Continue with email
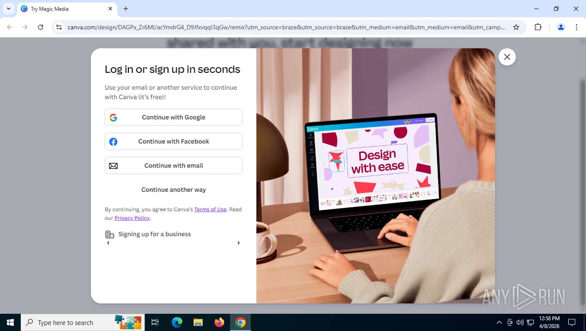This screenshot has height=331, width=586. tap(174, 165)
